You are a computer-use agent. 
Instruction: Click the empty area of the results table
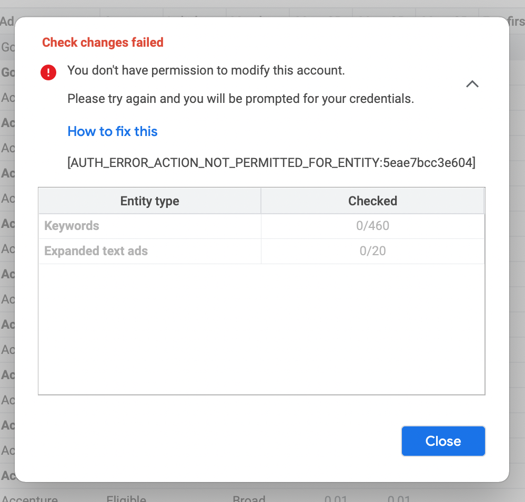click(x=261, y=328)
